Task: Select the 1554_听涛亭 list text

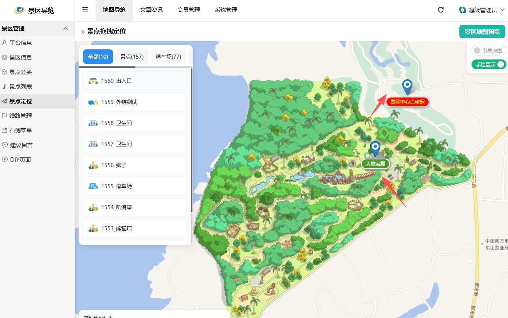Action: point(117,207)
